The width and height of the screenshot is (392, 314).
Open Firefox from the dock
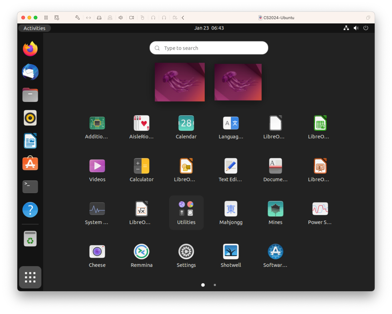(30, 49)
